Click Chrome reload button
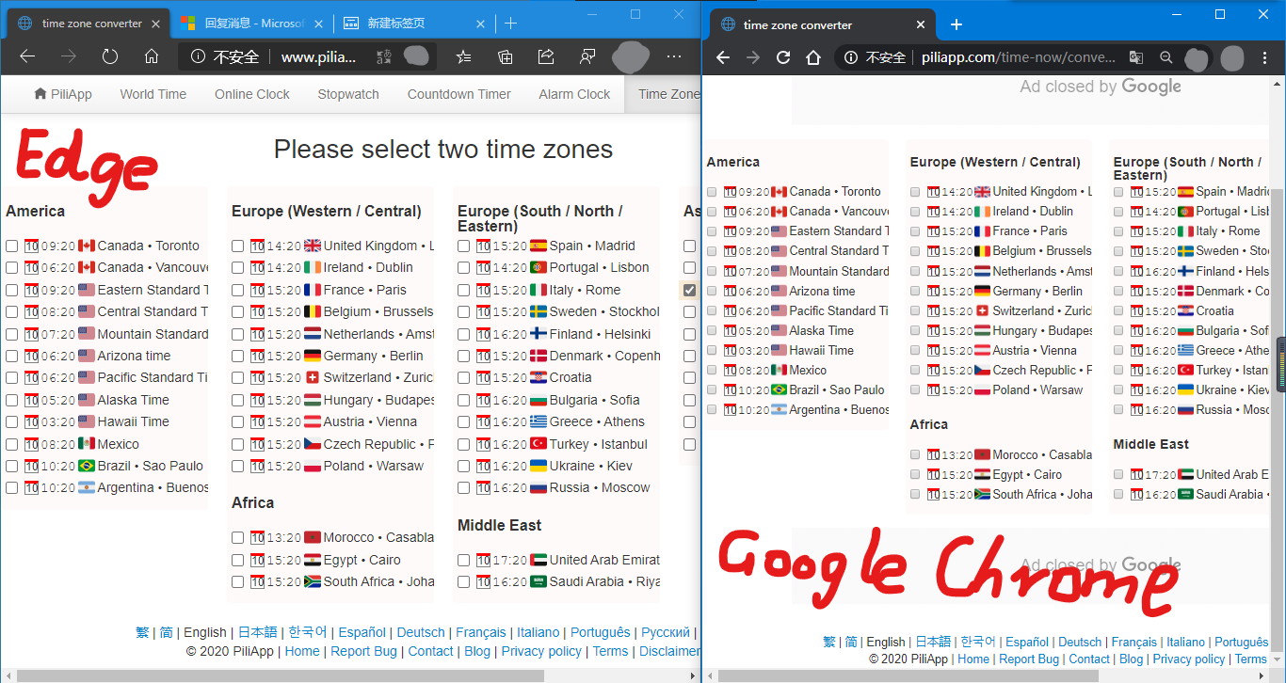1286x683 pixels. point(782,57)
